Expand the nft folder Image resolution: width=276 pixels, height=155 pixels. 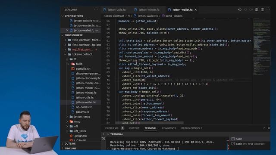(x=67, y=126)
